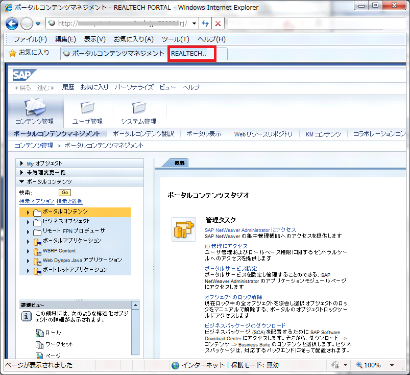
Task: Open the ID 管理にアクセス link
Action: 226,246
